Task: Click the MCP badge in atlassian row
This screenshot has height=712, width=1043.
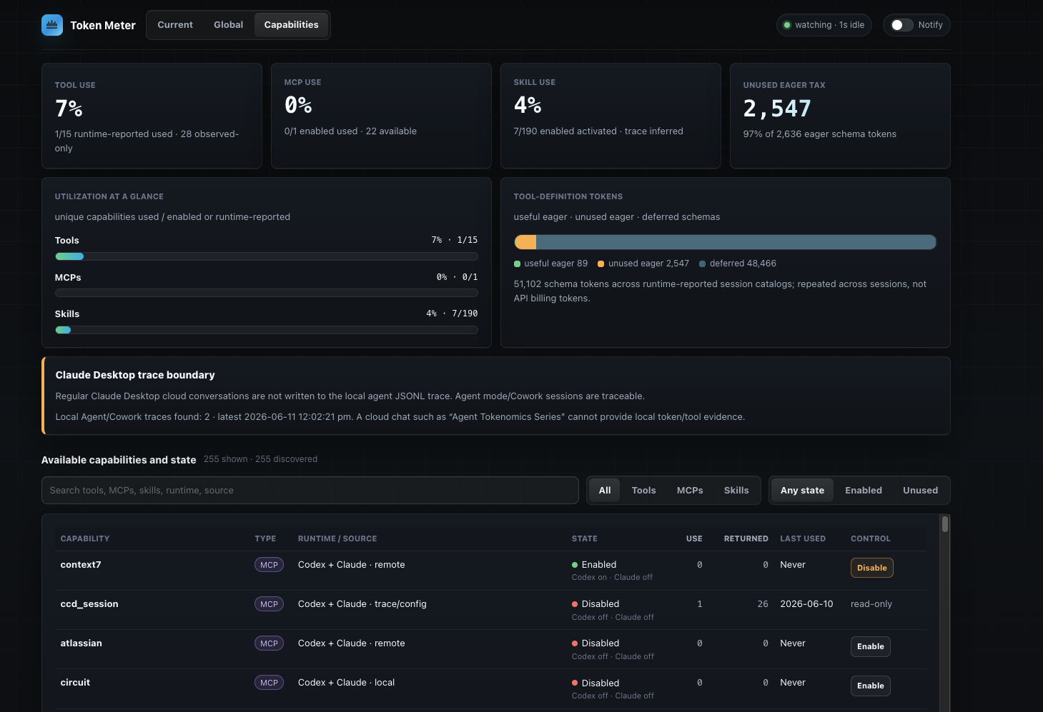Action: 269,643
